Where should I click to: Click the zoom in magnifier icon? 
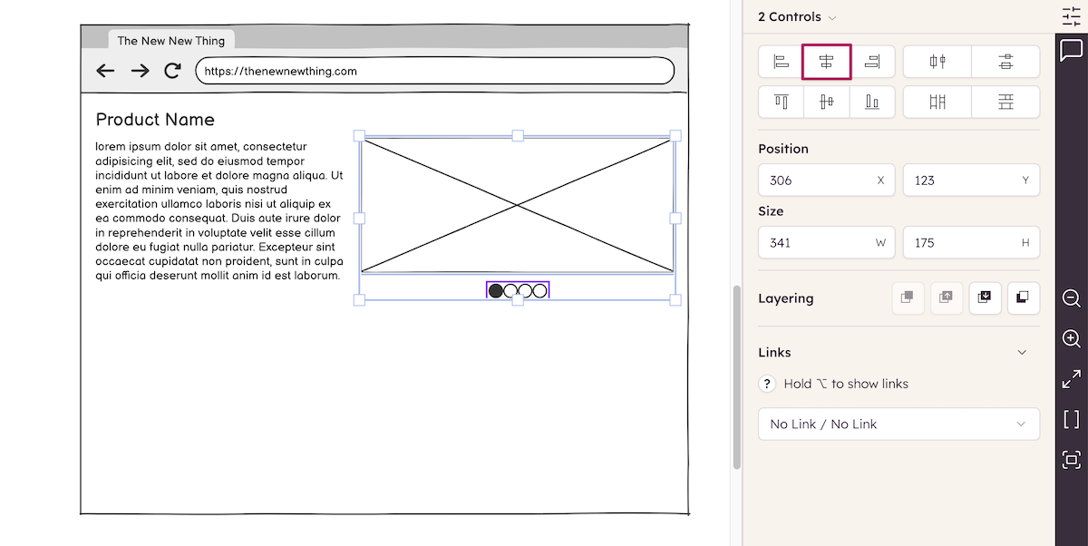[1072, 338]
